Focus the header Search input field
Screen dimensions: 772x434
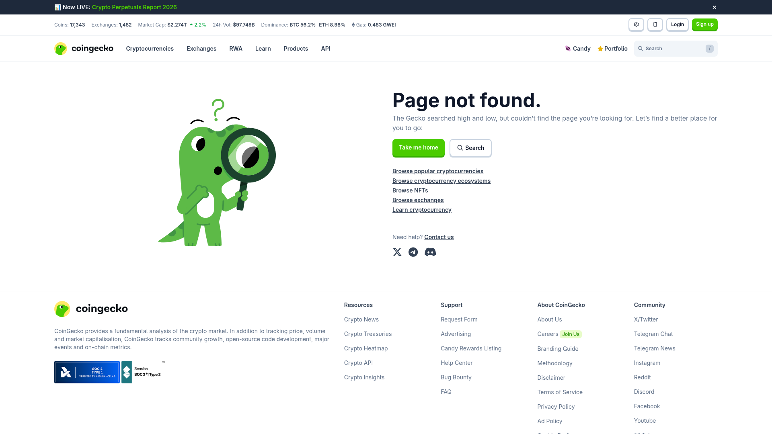coord(676,49)
